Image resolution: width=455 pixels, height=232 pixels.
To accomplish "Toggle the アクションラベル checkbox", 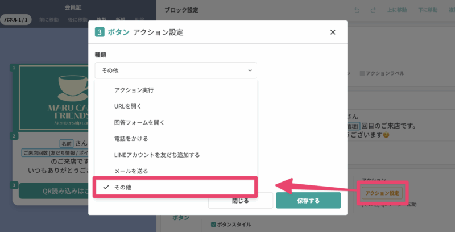I will [362, 73].
